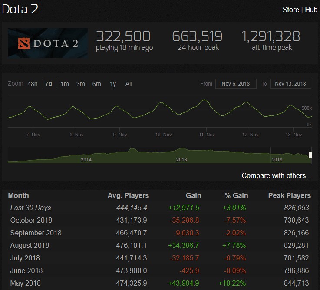Click average value 444,145.4

coord(132,208)
